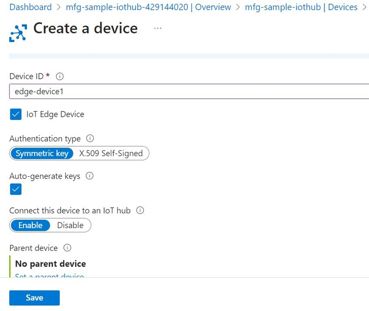
Task: Click the chevron between Overview and mfg-sample-iothub
Action: [237, 7]
